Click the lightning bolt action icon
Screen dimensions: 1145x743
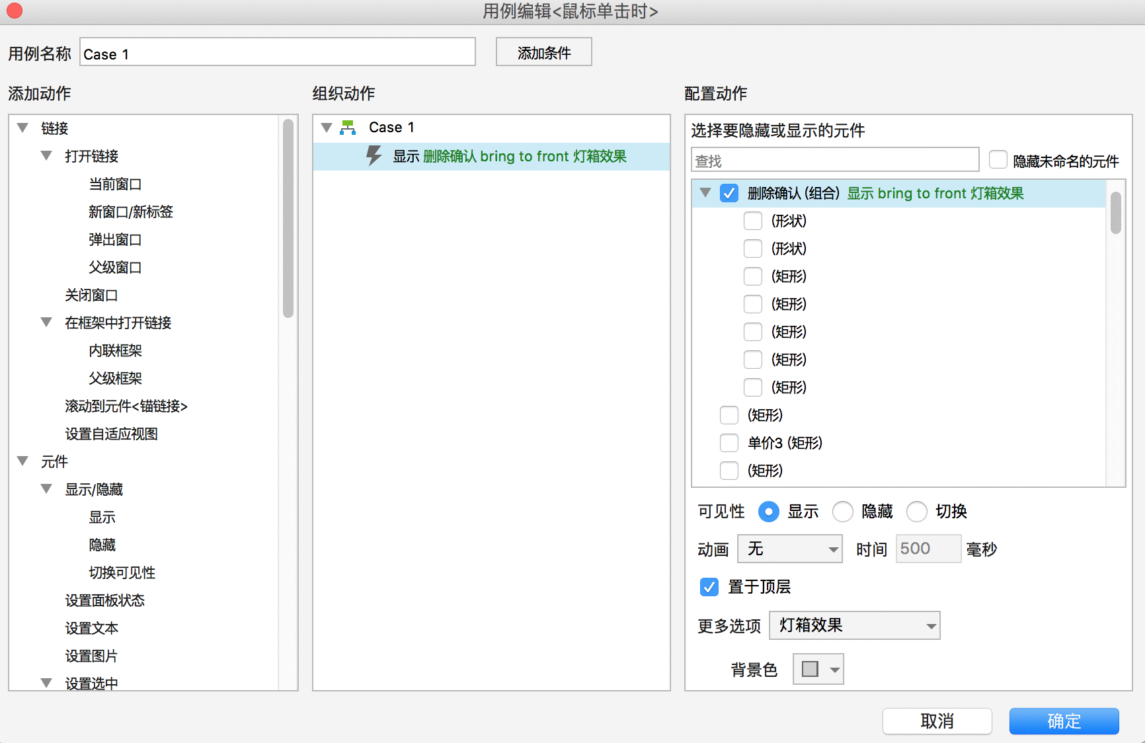tap(374, 156)
